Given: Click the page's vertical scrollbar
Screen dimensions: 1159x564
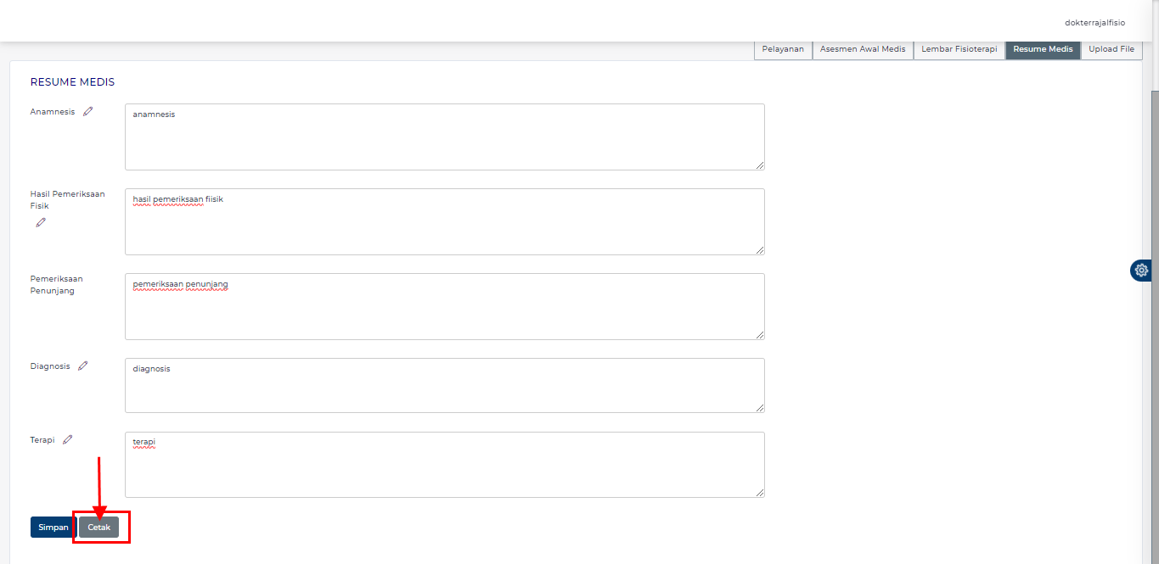Looking at the screenshot, I should 1154,254.
